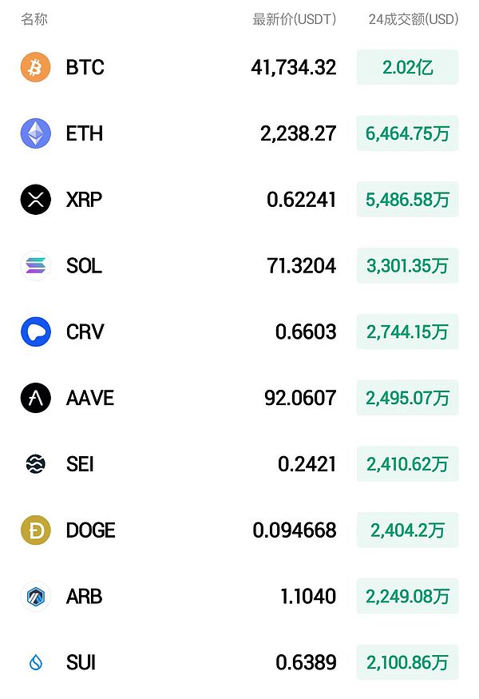Click the SEI coin icon
479x699 pixels.
[35, 464]
